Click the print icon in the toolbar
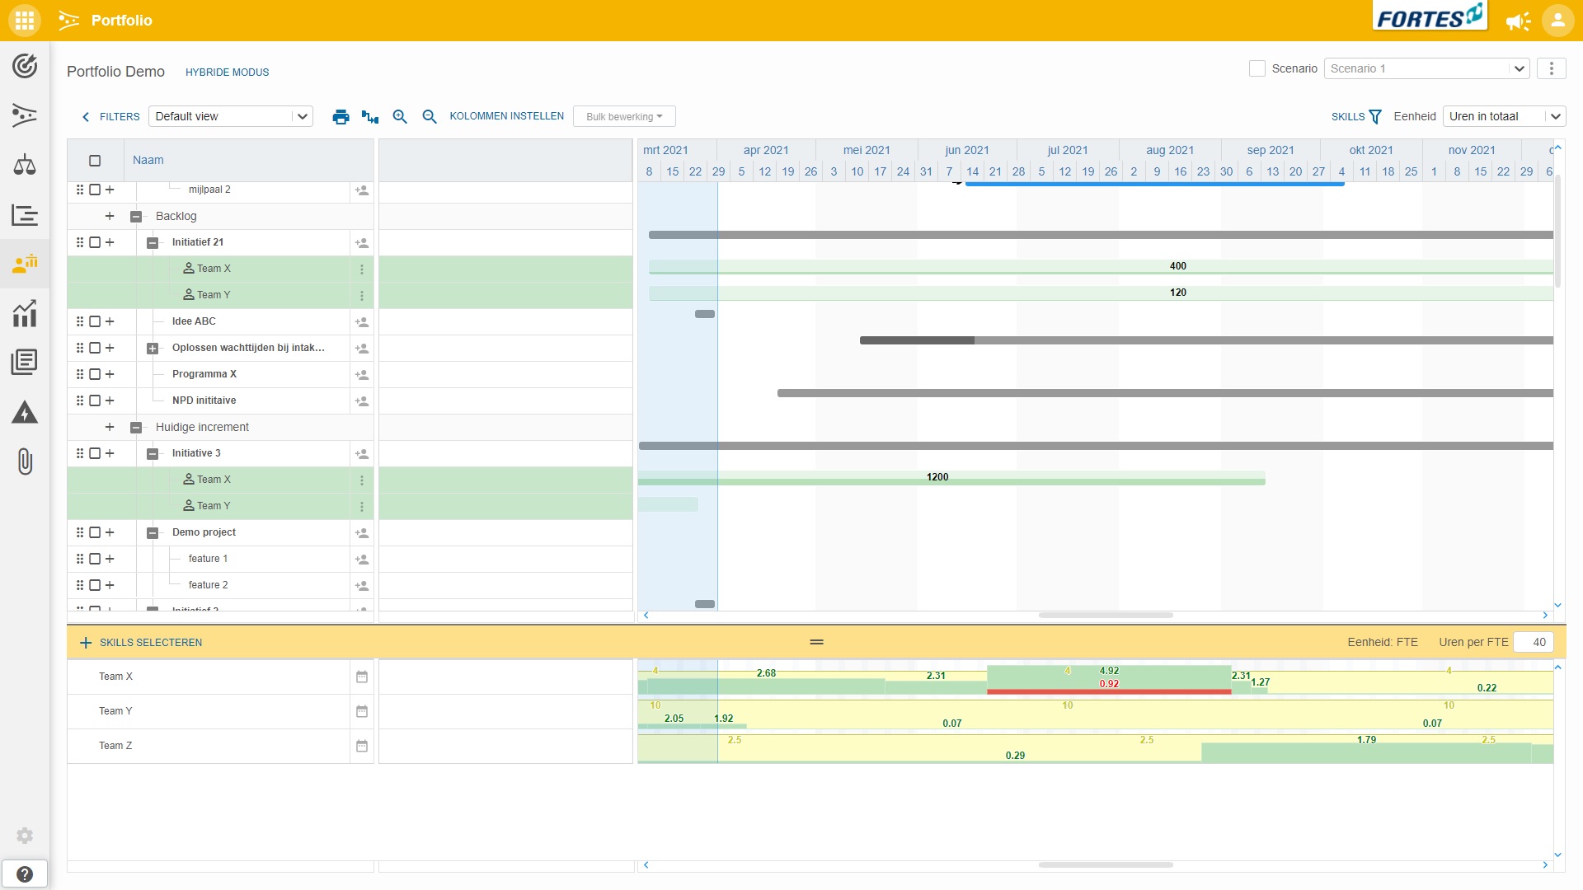Screen dimensions: 1583x890 pyautogui.click(x=341, y=116)
